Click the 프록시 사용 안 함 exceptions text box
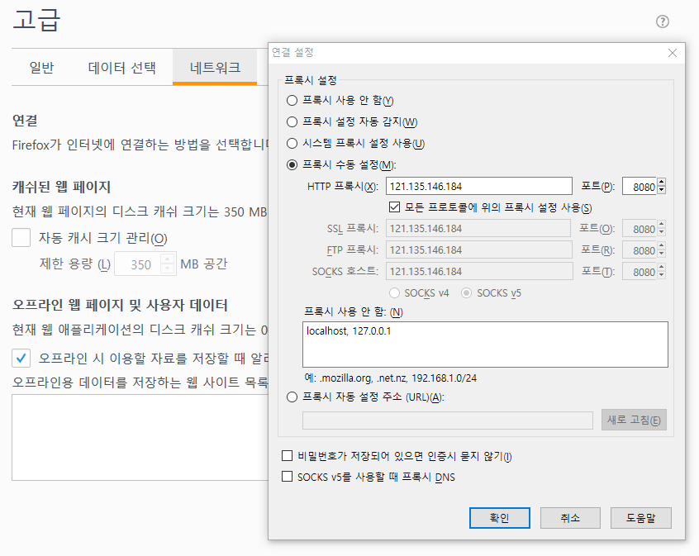699x556 pixels. 485,344
